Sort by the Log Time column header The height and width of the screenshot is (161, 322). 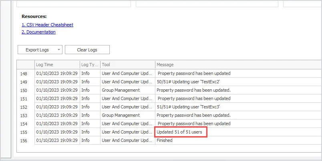click(57, 65)
